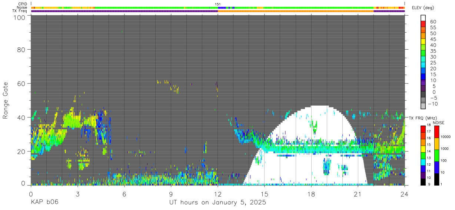Click the 'NOISE' colorbar title
Viewport: 455px width, 210px height.
pos(439,123)
